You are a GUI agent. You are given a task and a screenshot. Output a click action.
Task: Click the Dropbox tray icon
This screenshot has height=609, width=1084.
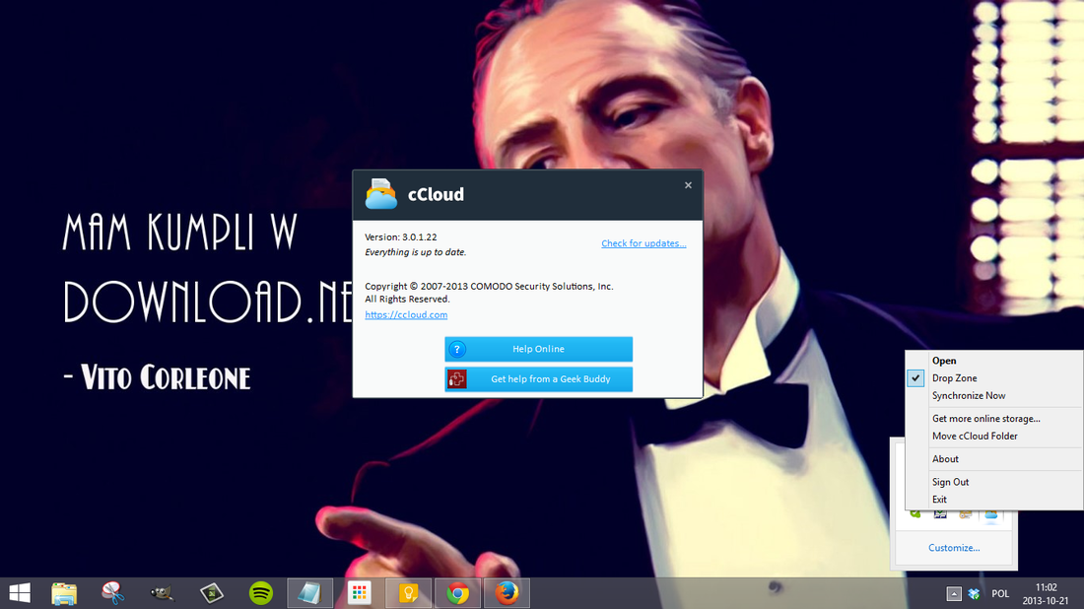(974, 594)
